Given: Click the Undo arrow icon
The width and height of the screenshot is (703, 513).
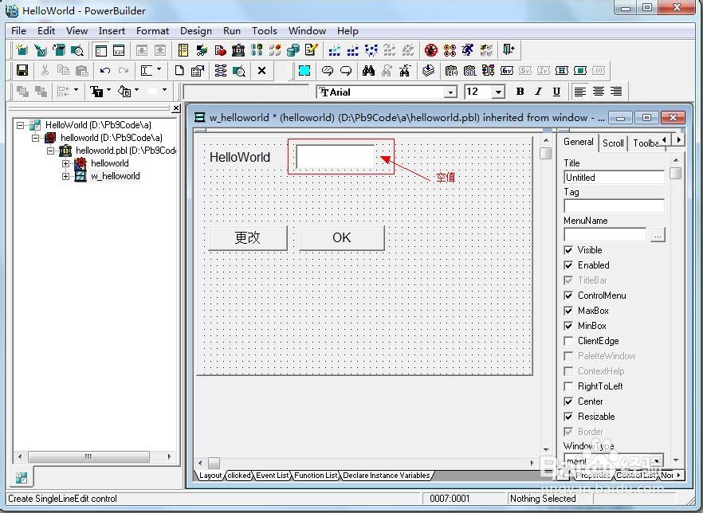Looking at the screenshot, I should (x=105, y=70).
